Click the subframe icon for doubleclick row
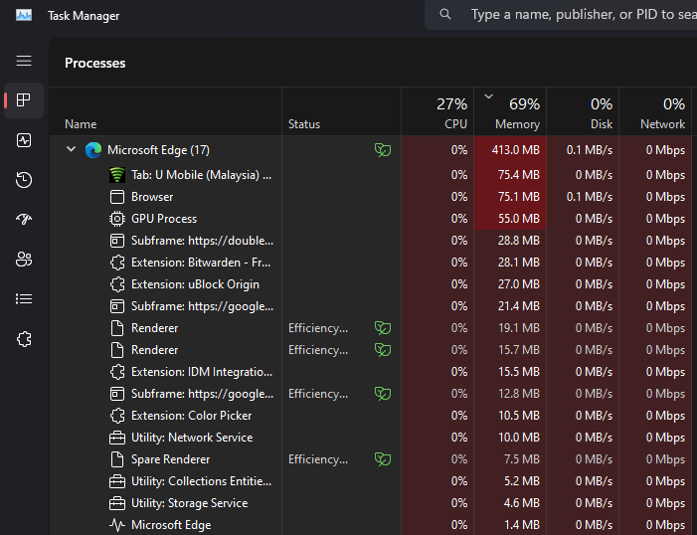The image size is (697, 535). 117,241
